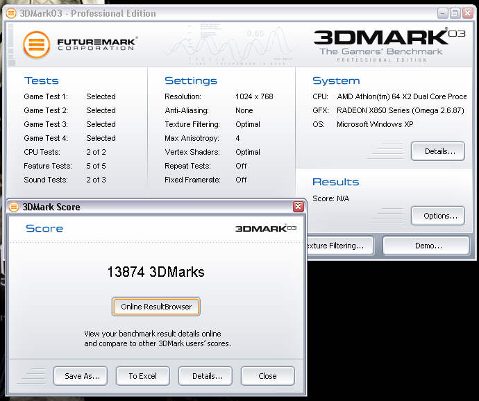Close 3DMark Score dialog with red X
The height and width of the screenshot is (401, 479).
coord(298,207)
